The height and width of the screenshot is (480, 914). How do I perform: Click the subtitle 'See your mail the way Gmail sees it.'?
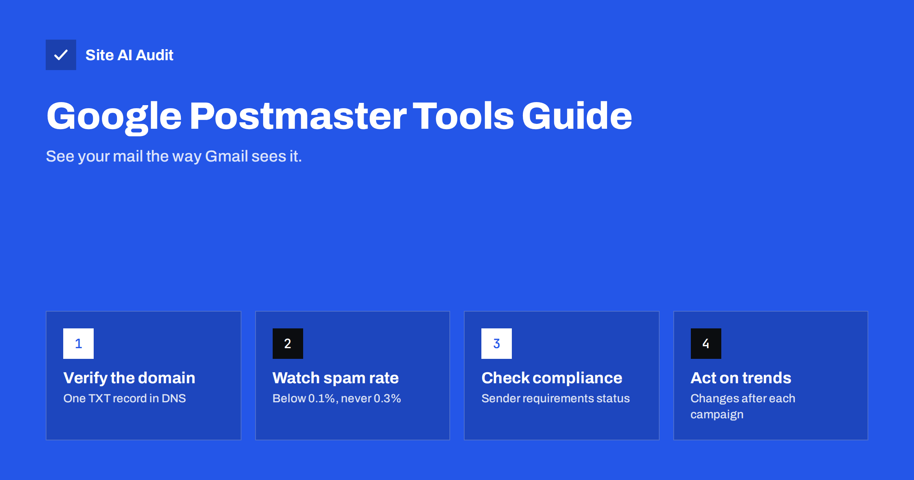(174, 157)
